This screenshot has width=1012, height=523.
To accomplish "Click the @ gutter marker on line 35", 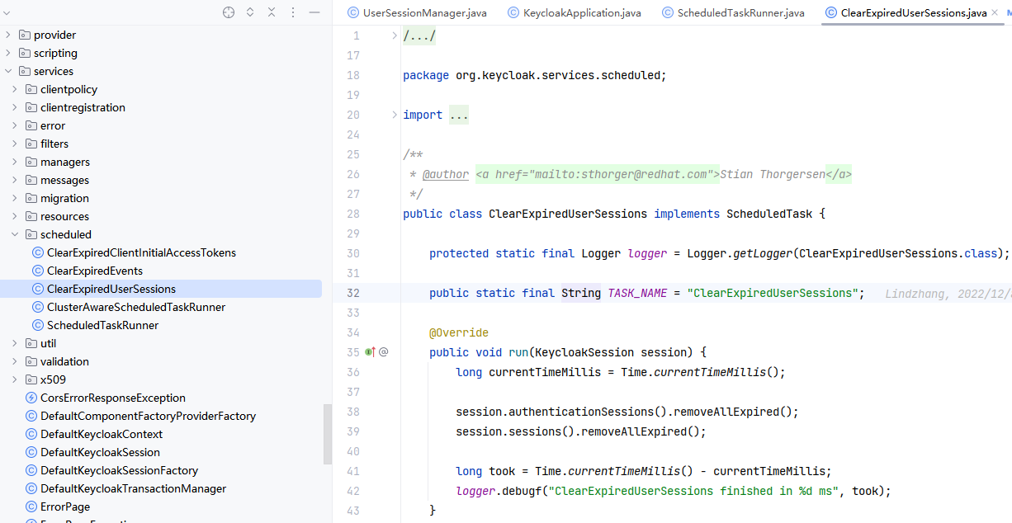I will tap(384, 352).
